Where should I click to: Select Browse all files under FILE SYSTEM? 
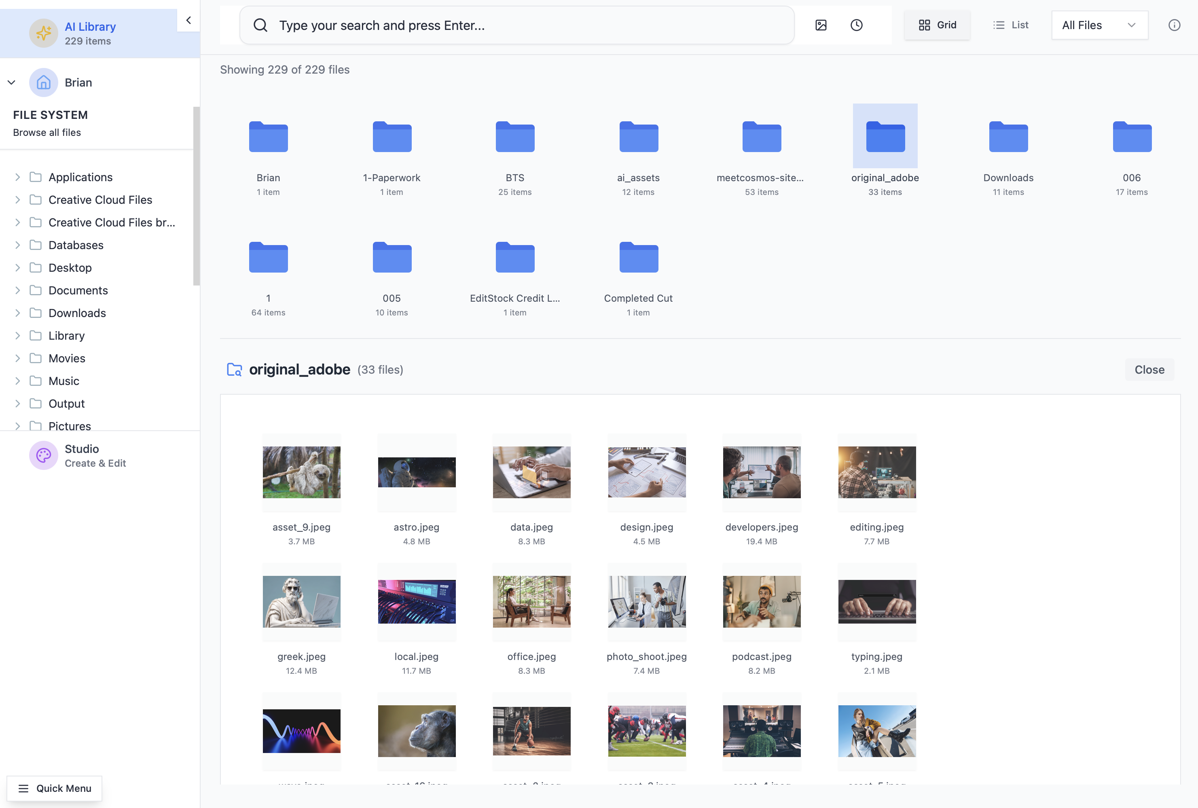pyautogui.click(x=47, y=132)
